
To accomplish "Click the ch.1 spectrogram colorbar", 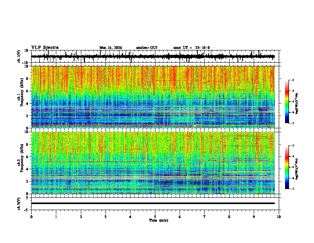I will [x=287, y=102].
